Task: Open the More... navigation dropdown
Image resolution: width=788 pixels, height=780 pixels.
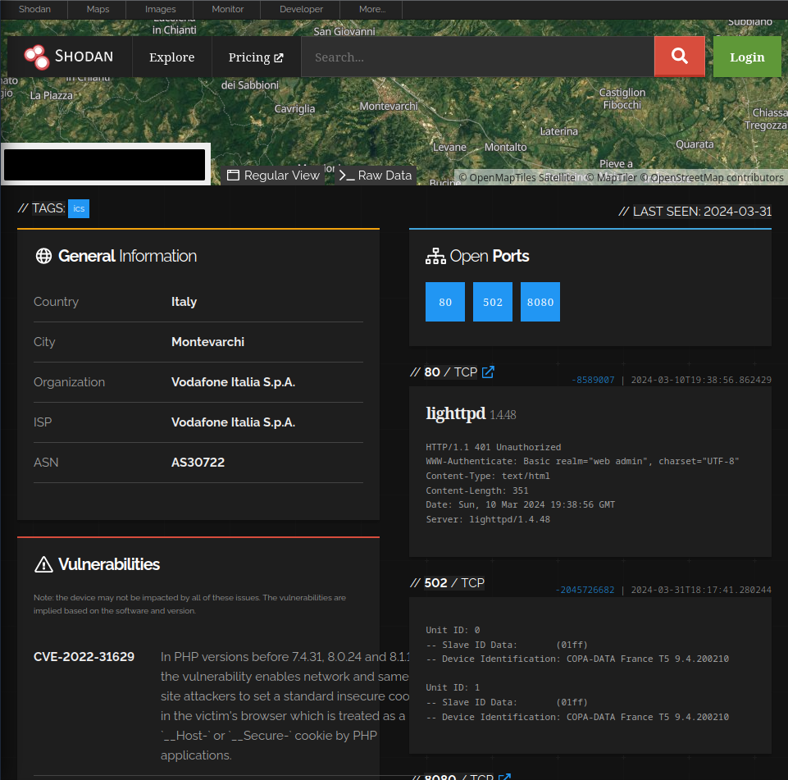Action: tap(371, 9)
